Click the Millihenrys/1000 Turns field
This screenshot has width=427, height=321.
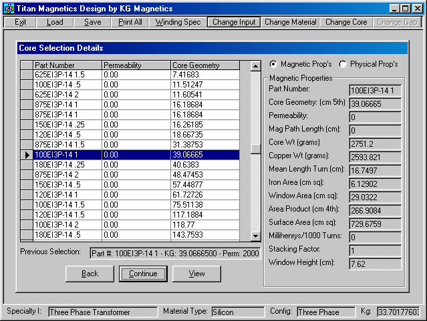[x=375, y=237]
